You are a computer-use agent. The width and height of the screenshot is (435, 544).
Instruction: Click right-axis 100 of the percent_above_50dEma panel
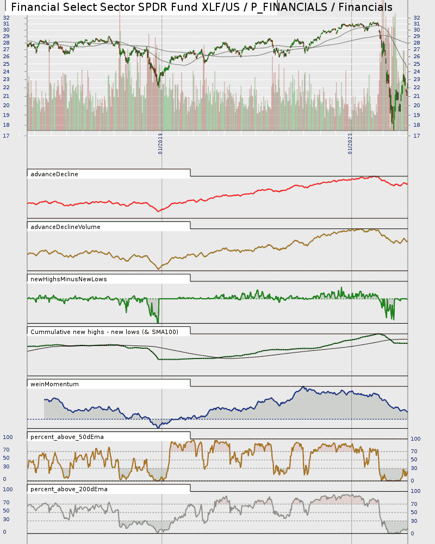coord(415,439)
